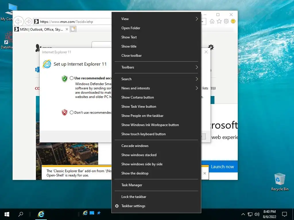Toggle Lock the taskbar

pos(156,197)
